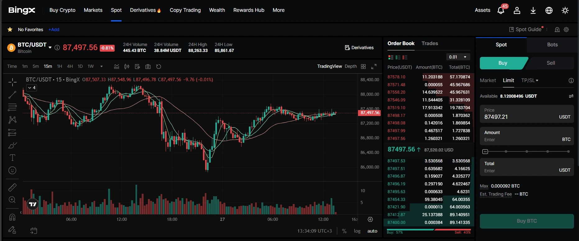Open the Fibonacci retracement tool
Screen dimensions: 579x241
click(12, 107)
